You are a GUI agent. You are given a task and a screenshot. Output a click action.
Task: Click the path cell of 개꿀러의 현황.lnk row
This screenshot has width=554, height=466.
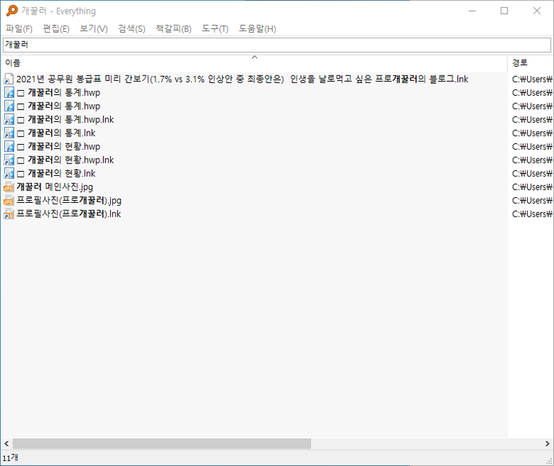click(531, 174)
